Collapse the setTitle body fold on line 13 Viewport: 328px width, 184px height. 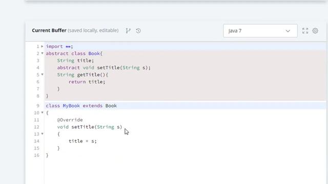click(x=42, y=134)
